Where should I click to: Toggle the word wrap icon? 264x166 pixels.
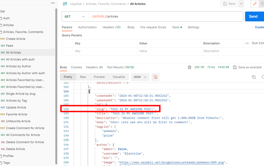click(155, 77)
